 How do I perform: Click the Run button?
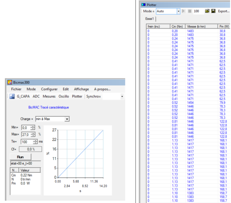20,157
